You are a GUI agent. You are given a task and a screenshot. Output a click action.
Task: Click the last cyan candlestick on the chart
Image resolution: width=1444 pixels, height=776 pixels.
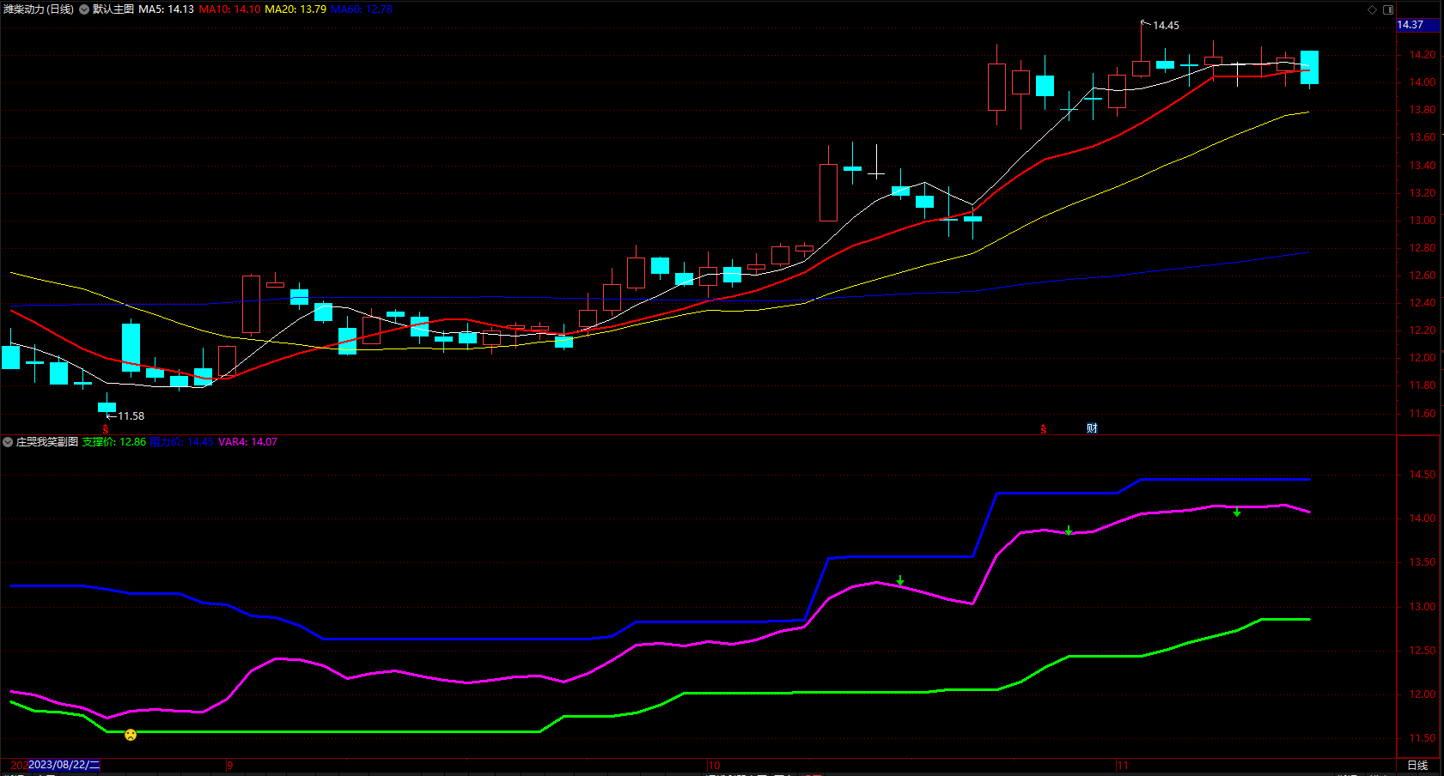(x=1309, y=68)
